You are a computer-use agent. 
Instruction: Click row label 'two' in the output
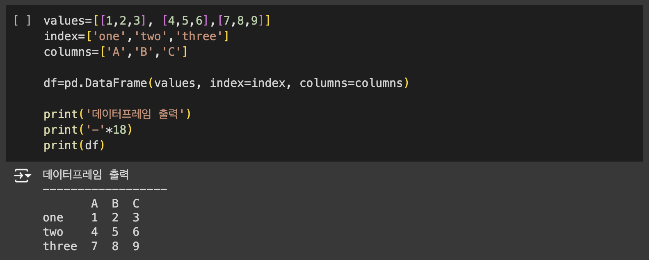point(53,232)
